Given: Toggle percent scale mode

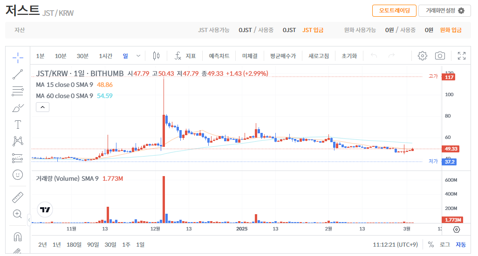Looking at the screenshot, I should pyautogui.click(x=431, y=244).
